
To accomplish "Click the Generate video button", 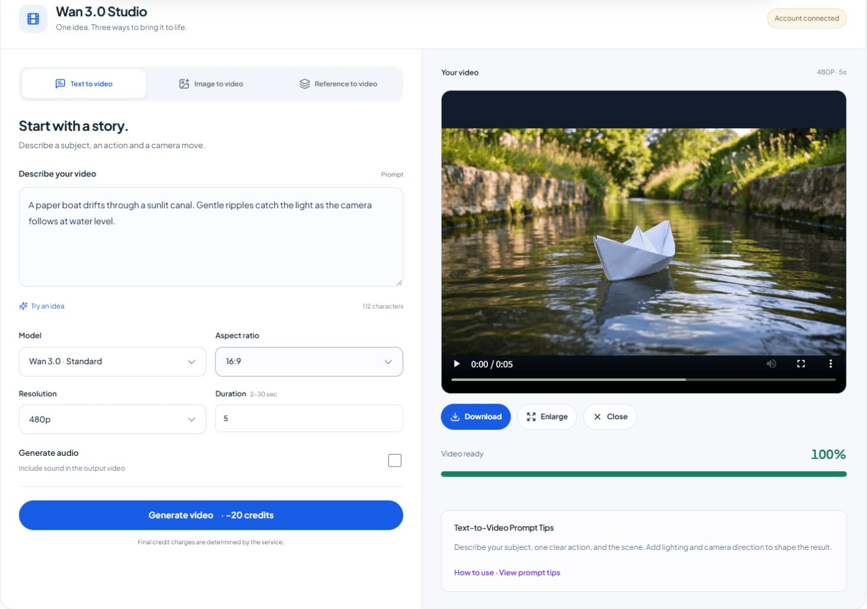I will (211, 516).
